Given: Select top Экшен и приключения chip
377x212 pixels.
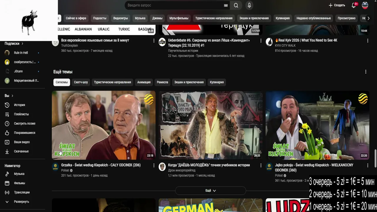Looking at the screenshot, I should [x=254, y=18].
